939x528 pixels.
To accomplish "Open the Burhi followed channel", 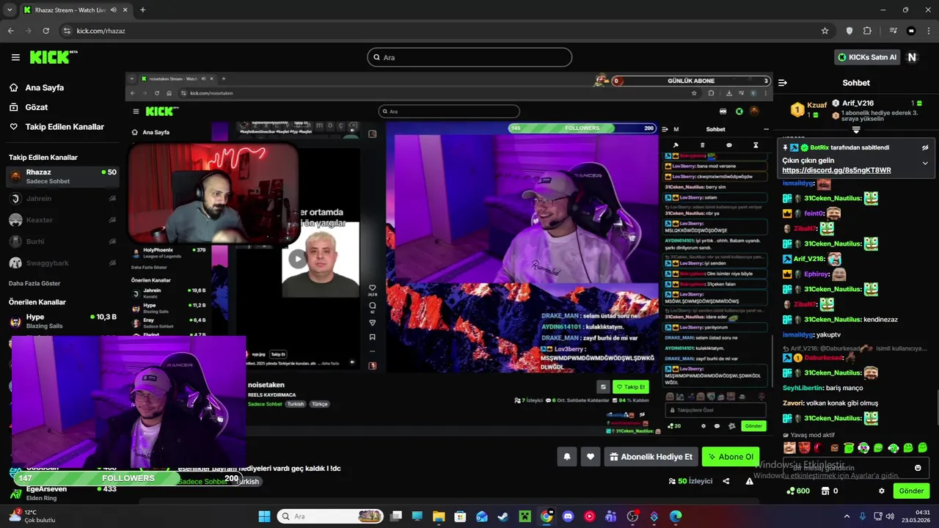I will pos(62,241).
